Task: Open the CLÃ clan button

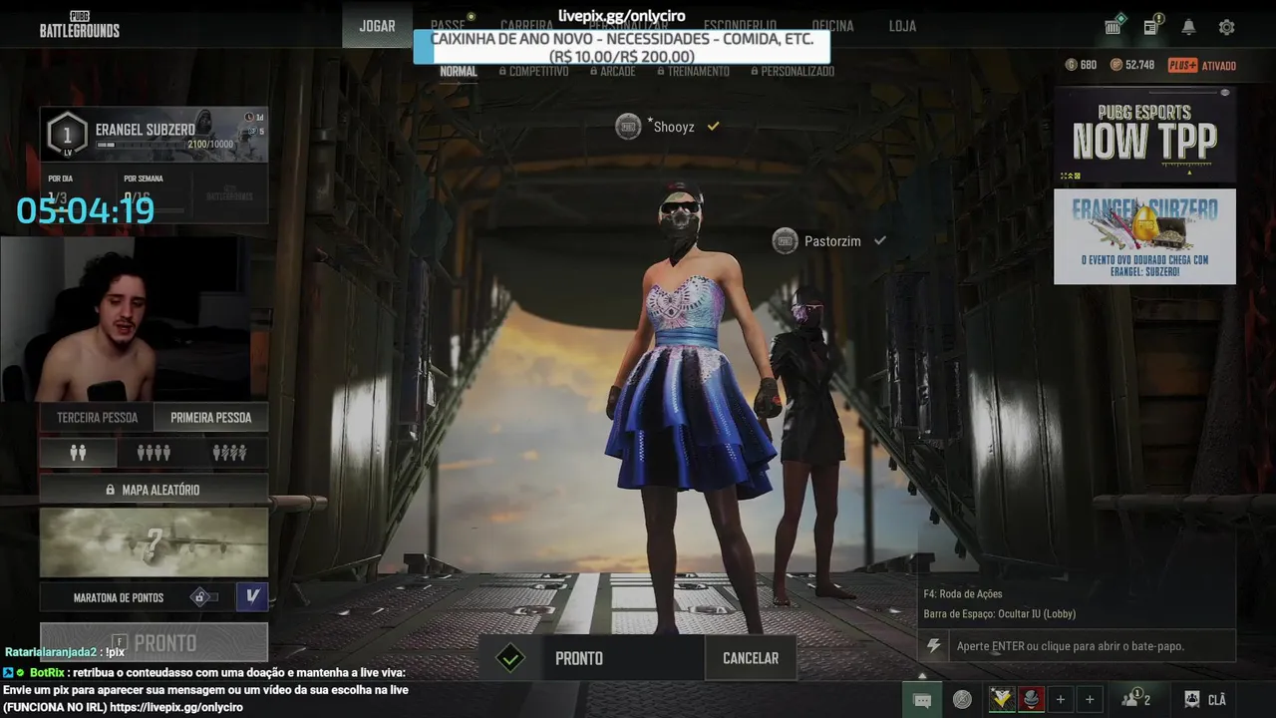Action: click(x=1205, y=700)
